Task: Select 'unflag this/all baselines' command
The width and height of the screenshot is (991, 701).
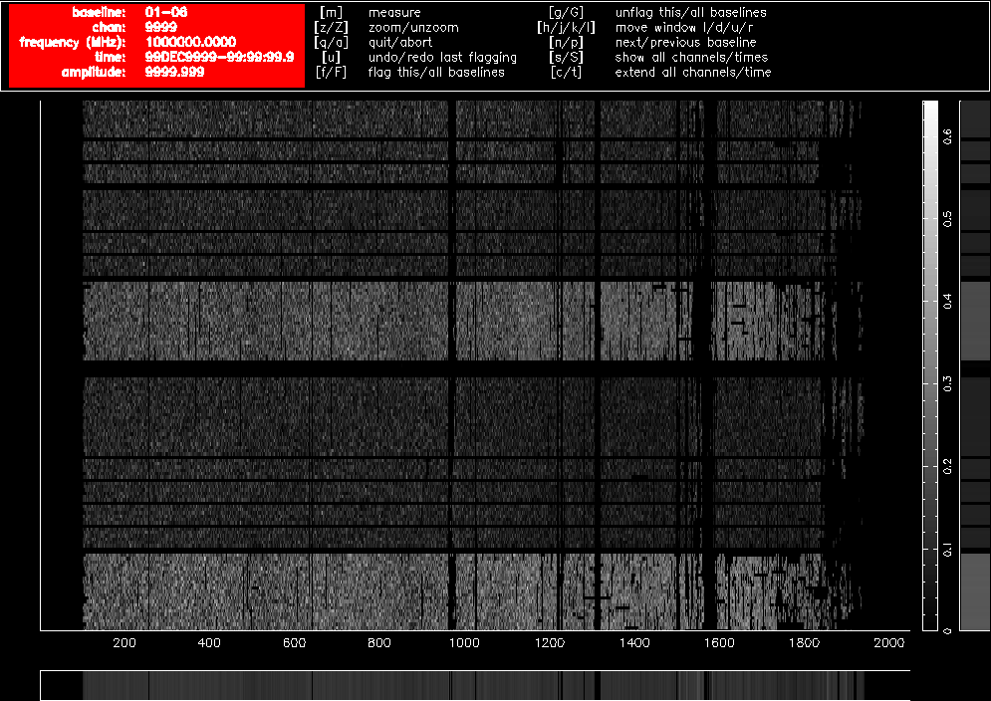Action: click(690, 12)
